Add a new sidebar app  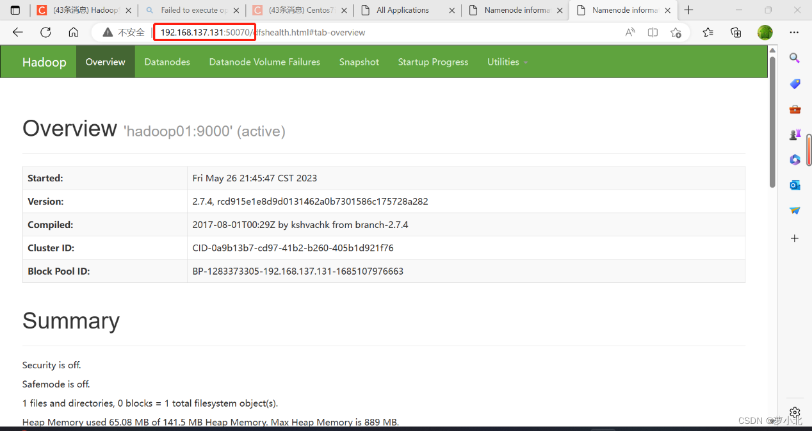(x=795, y=238)
